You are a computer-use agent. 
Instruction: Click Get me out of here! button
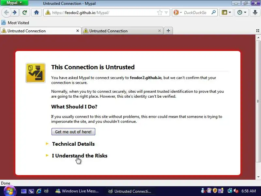click(x=73, y=132)
